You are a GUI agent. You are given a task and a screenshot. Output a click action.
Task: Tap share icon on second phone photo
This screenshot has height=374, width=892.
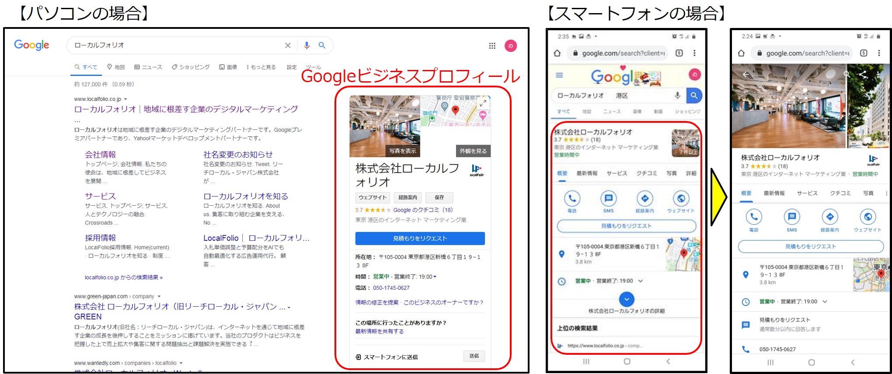tap(863, 75)
